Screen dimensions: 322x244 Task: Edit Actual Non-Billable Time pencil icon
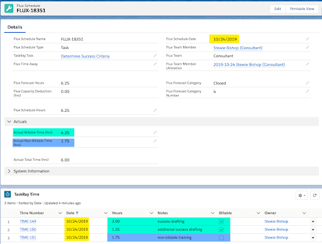point(155,141)
